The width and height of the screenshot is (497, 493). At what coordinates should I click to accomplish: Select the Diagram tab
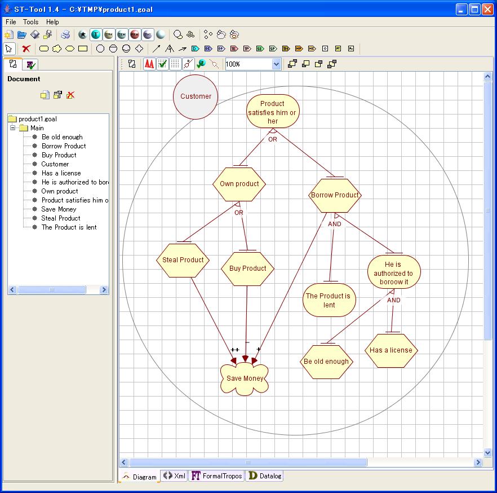coord(139,477)
